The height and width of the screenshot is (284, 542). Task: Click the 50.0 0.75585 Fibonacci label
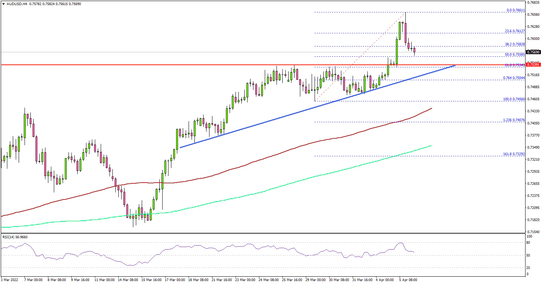point(515,54)
